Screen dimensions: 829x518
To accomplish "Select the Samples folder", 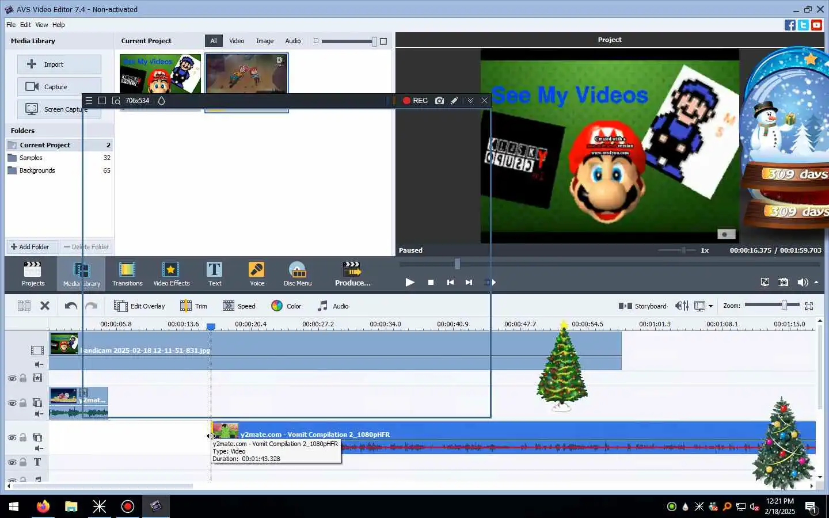I will pos(59,158).
